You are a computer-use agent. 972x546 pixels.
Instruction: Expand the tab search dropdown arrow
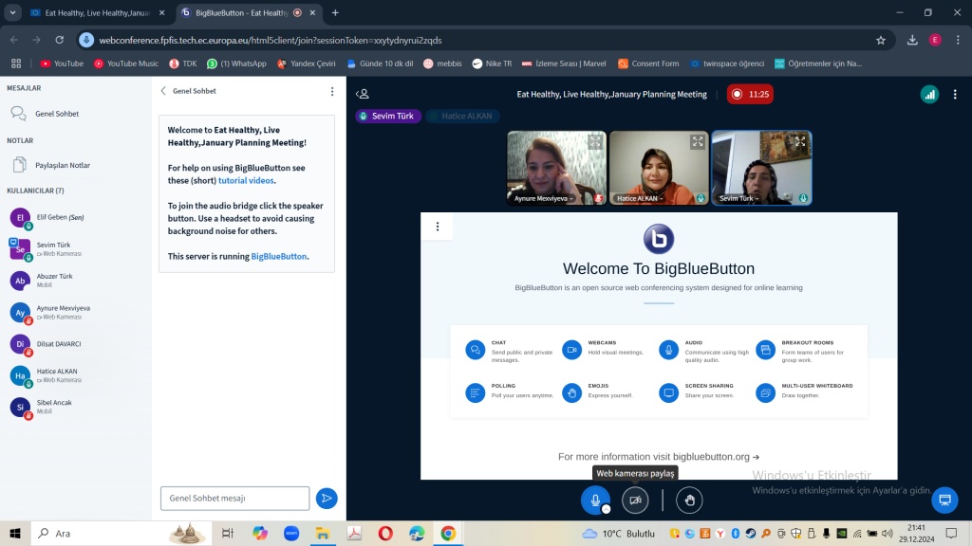tap(12, 12)
